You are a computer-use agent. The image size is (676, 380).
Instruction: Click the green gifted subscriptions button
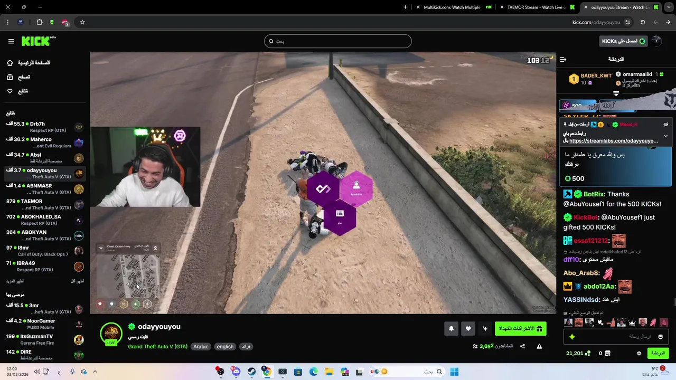click(521, 329)
